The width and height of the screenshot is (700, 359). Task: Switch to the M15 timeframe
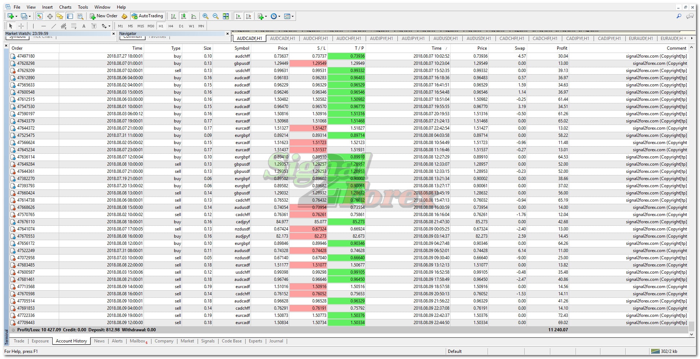point(141,26)
